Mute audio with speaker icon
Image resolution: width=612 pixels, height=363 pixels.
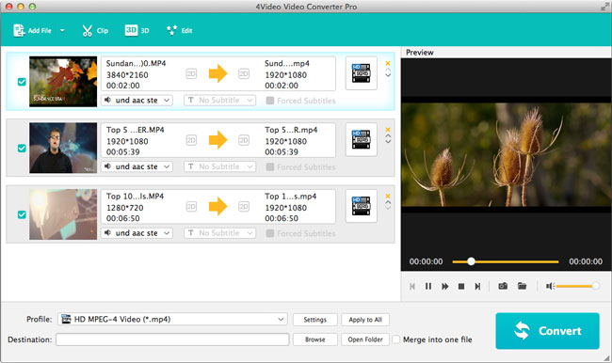550,286
